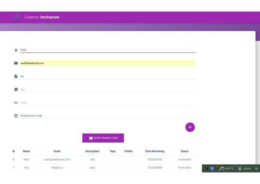The height and width of the screenshot is (184, 260).
Task: Click the document icon beside the description field
Action: tap(16, 76)
